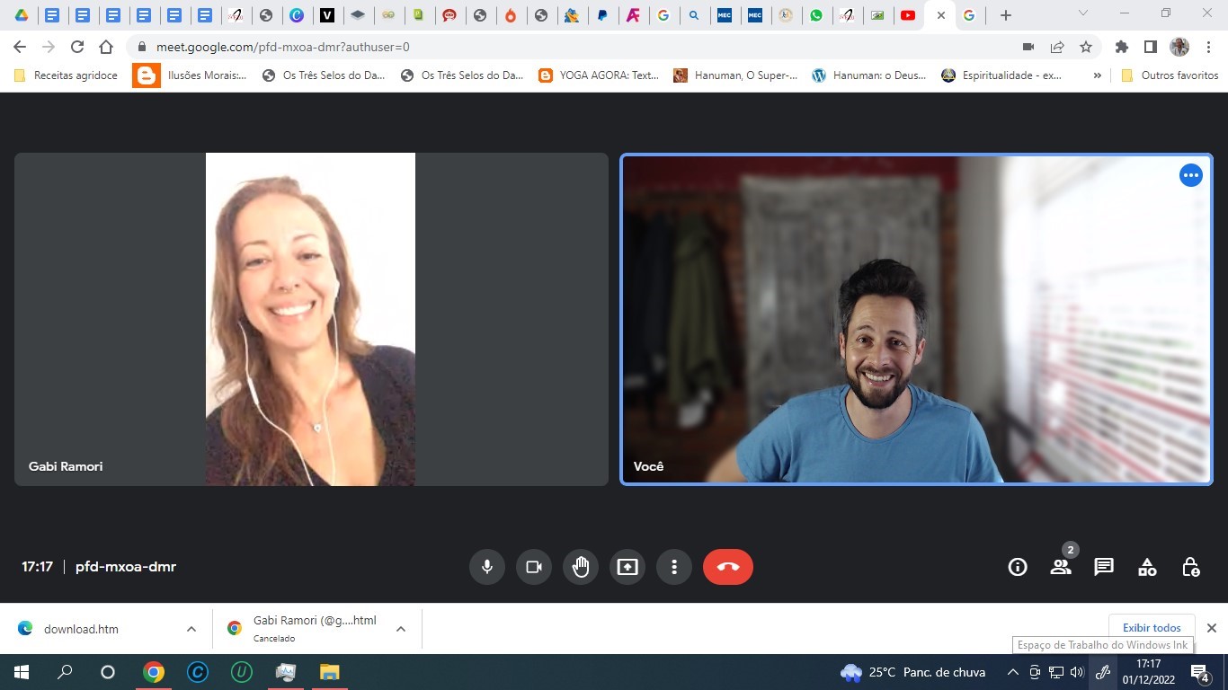The width and height of the screenshot is (1228, 690).
Task: Open the chat with everyone panel
Action: [x=1103, y=567]
